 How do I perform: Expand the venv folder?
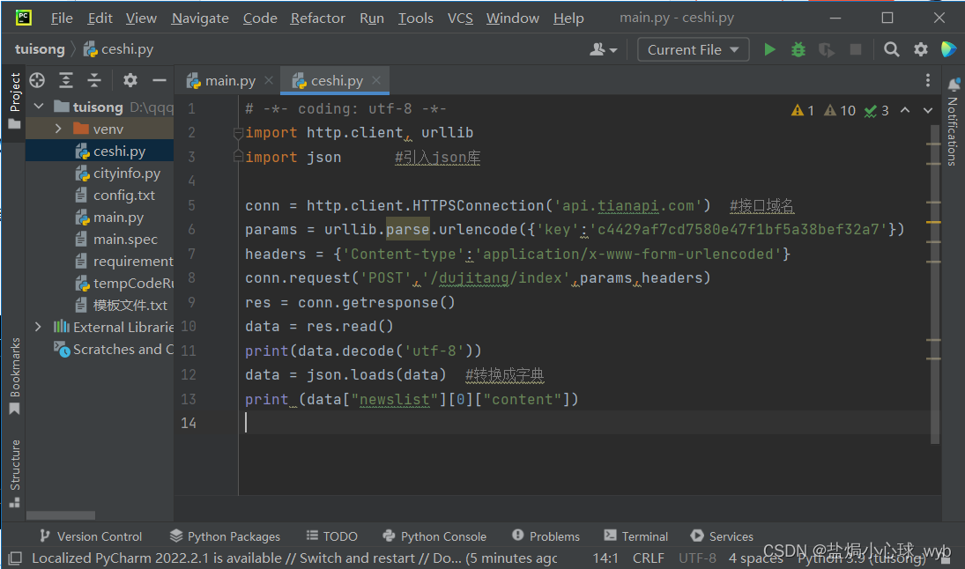click(x=58, y=129)
